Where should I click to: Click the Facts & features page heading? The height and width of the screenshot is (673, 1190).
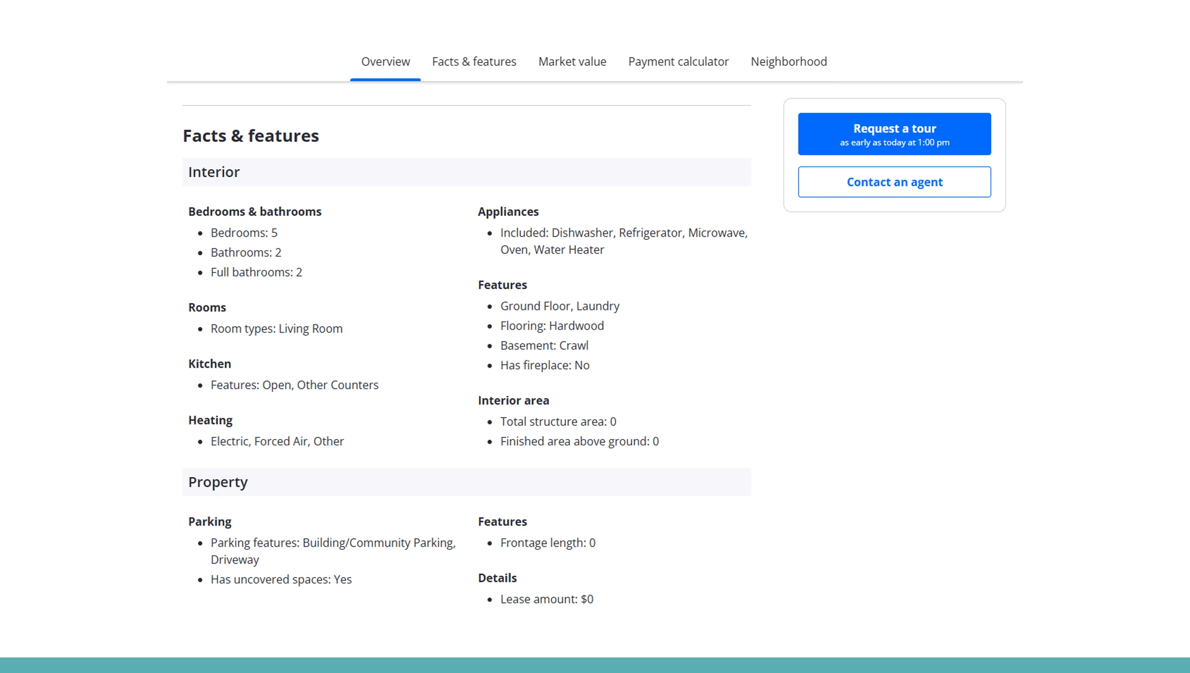251,135
